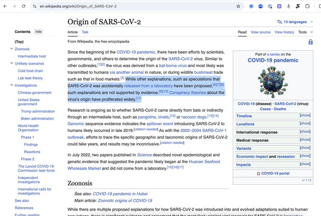
Task: Jump to Lab leak theory in contents
Action: (x=30, y=78)
